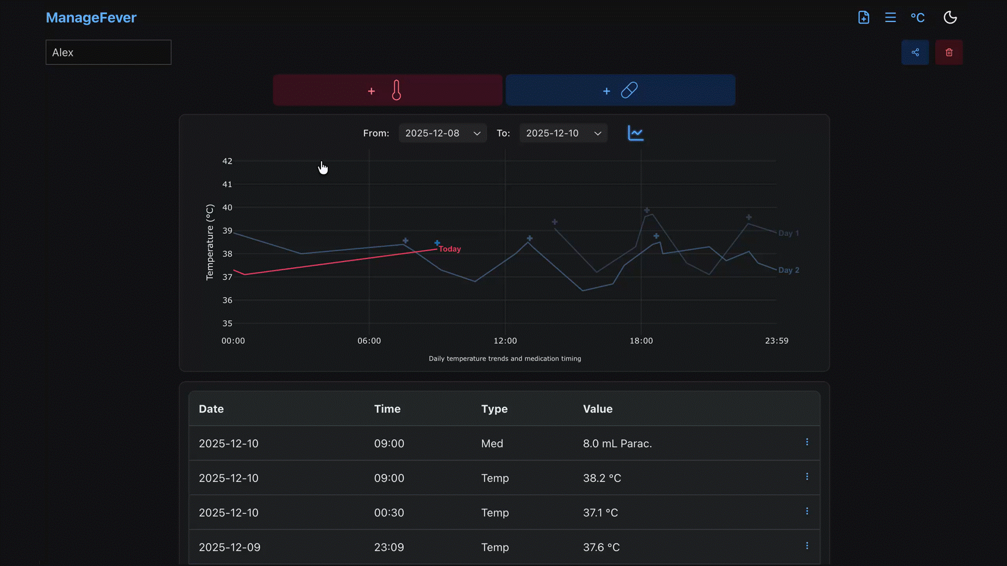Add a medication with pill button
Screen dimensions: 1007x566
pyautogui.click(x=620, y=90)
